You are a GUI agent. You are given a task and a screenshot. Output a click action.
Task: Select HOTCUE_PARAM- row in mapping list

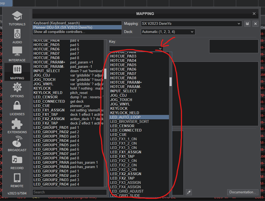(x=68, y=67)
